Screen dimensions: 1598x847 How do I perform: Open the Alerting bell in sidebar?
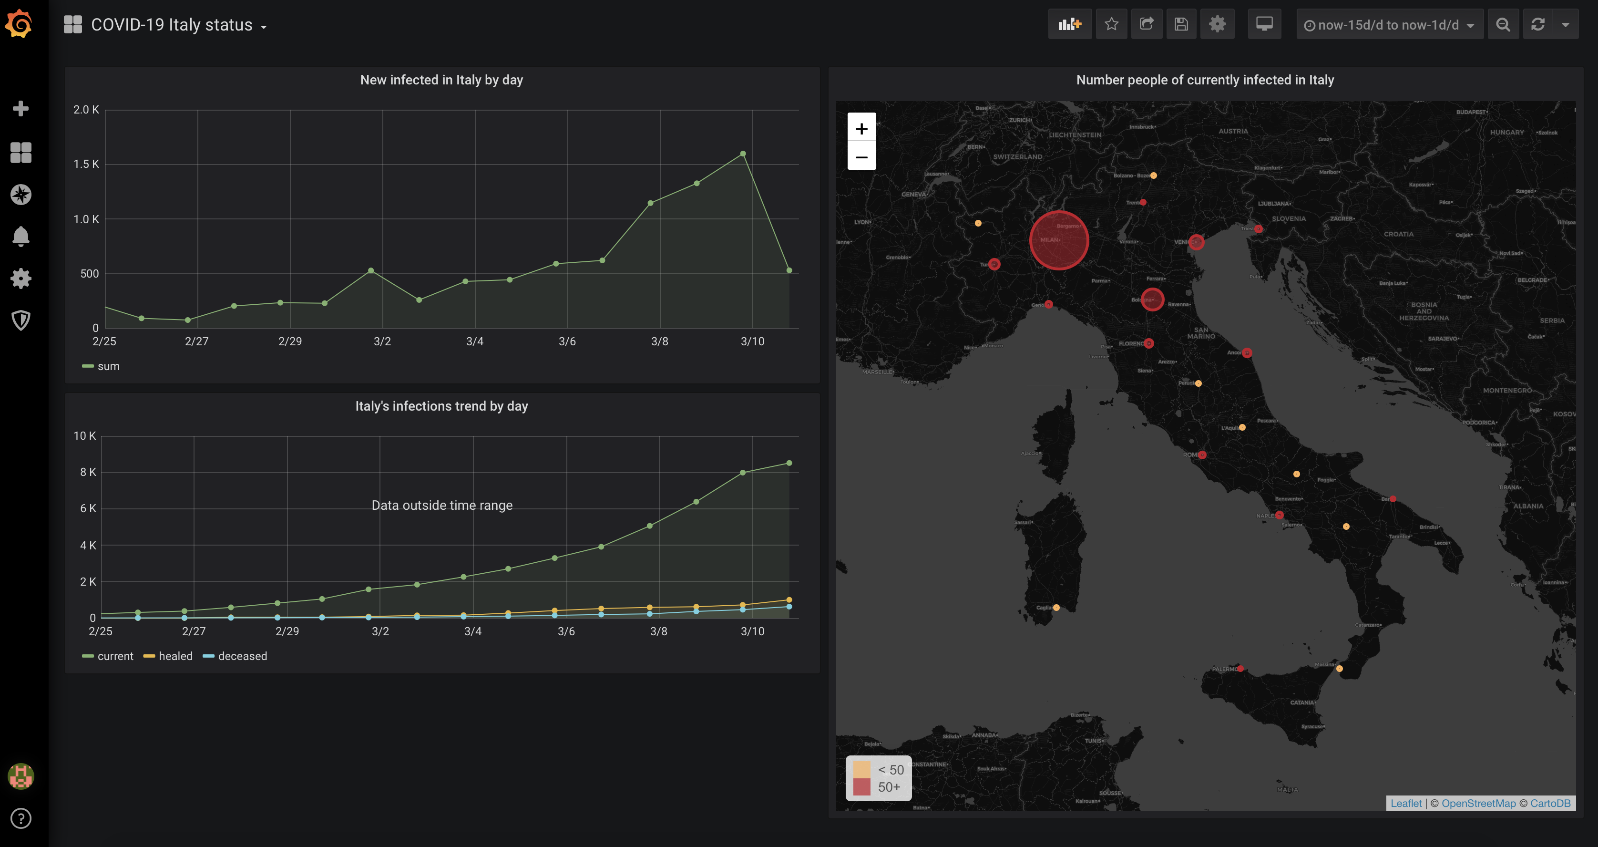point(21,237)
